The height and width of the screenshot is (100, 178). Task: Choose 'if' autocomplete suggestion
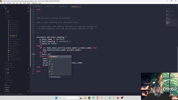(60, 67)
